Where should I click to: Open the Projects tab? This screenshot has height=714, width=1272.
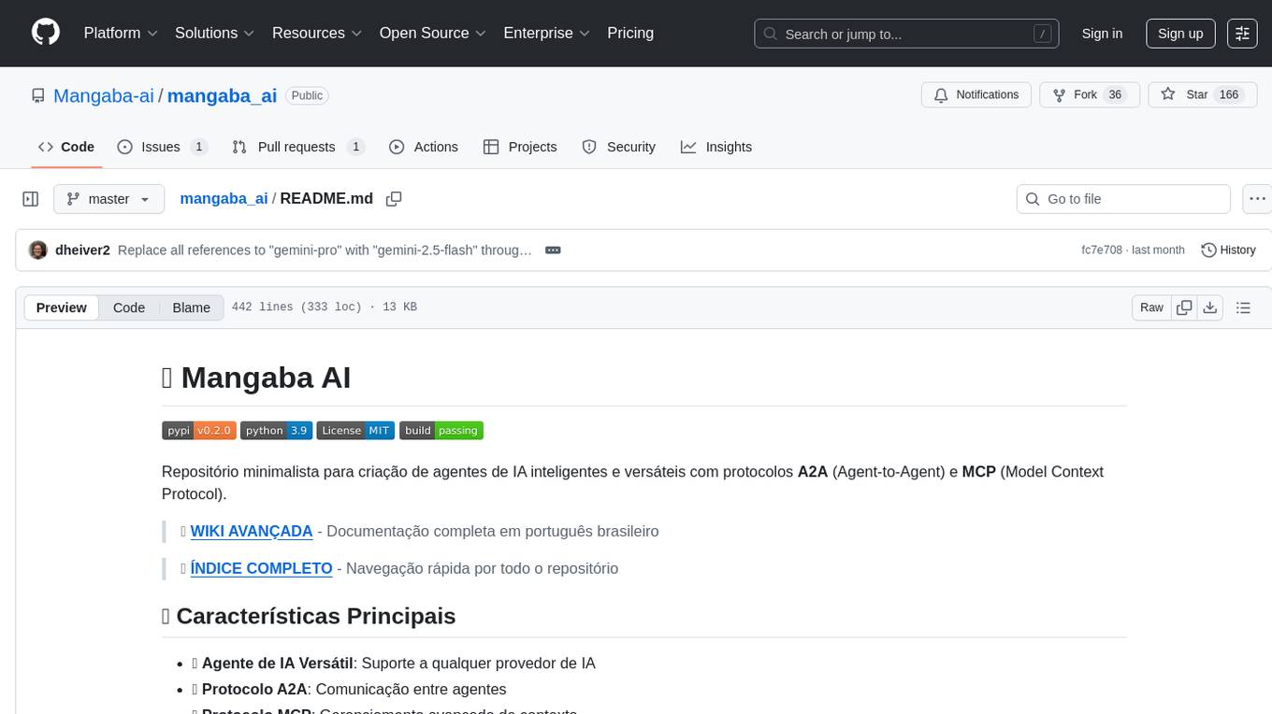[x=520, y=147]
